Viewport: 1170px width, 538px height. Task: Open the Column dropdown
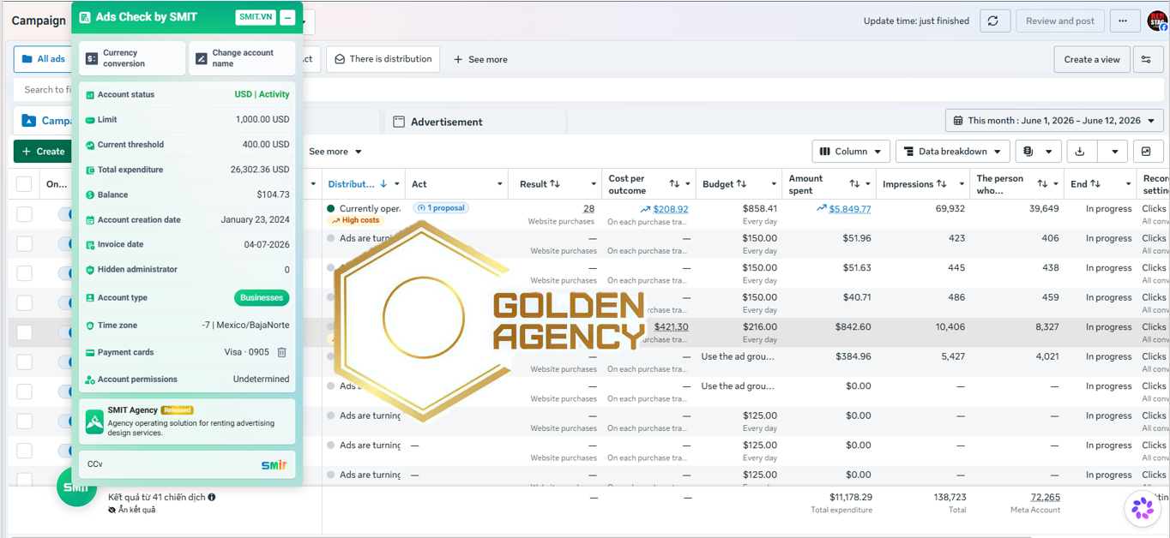pyautogui.click(x=851, y=152)
